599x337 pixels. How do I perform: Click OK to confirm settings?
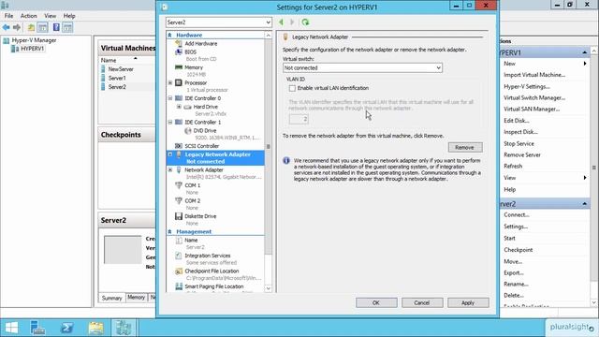click(376, 302)
